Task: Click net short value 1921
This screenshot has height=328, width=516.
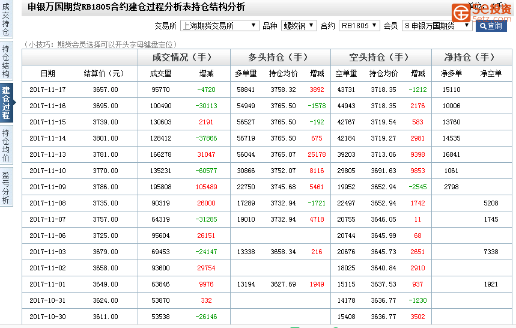Action: tap(491, 284)
